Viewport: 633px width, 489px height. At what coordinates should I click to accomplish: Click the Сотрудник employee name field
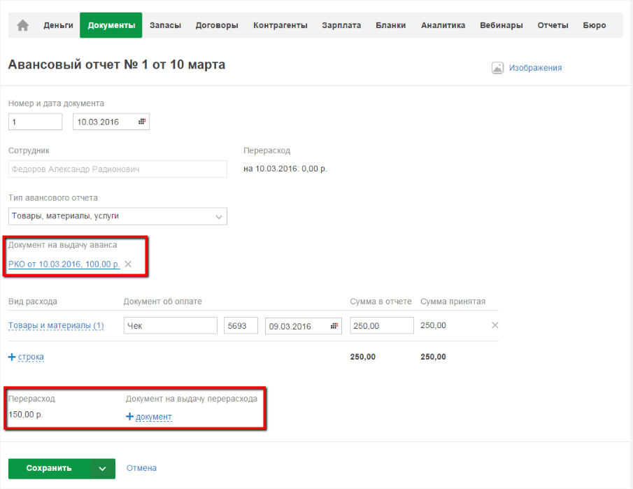coord(118,169)
